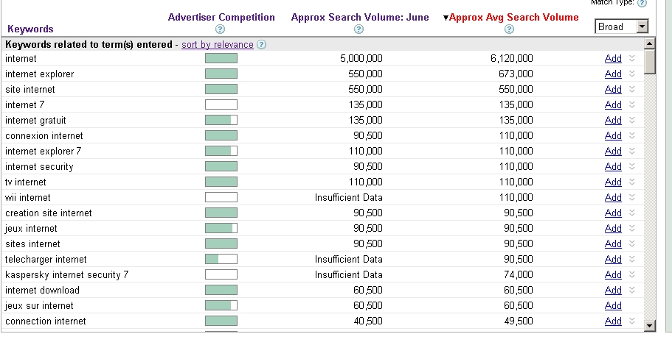This screenshot has width=672, height=345.
Task: Click scrollbar down arrow
Action: point(649,324)
